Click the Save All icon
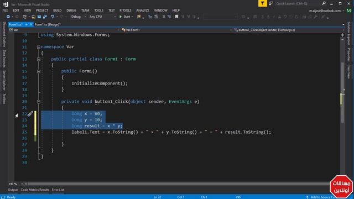 click(x=45, y=17)
